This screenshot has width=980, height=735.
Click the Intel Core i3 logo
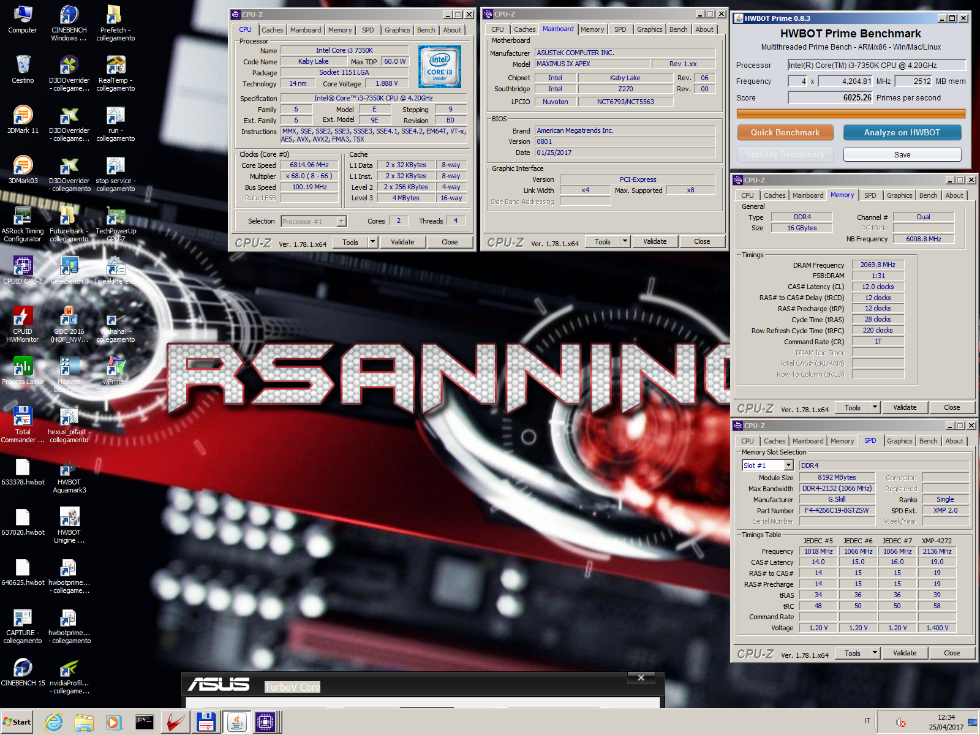(439, 67)
